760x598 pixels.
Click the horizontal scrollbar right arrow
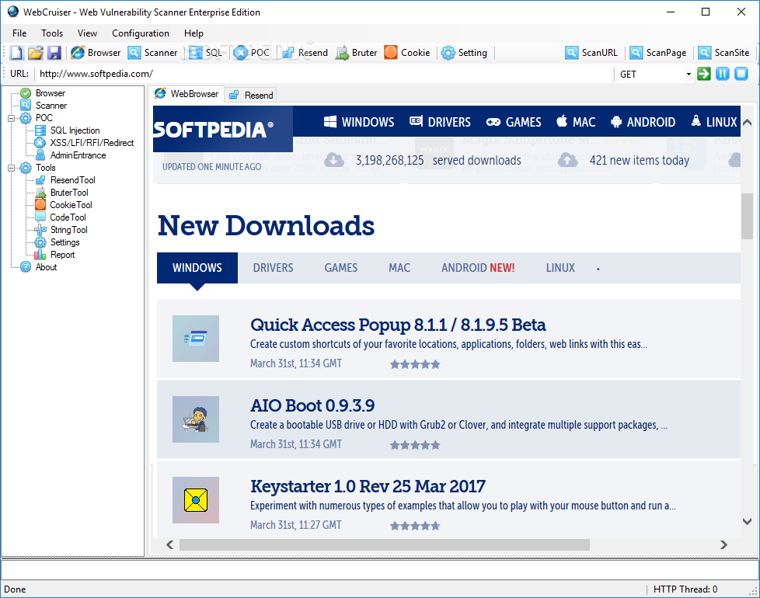coord(723,544)
